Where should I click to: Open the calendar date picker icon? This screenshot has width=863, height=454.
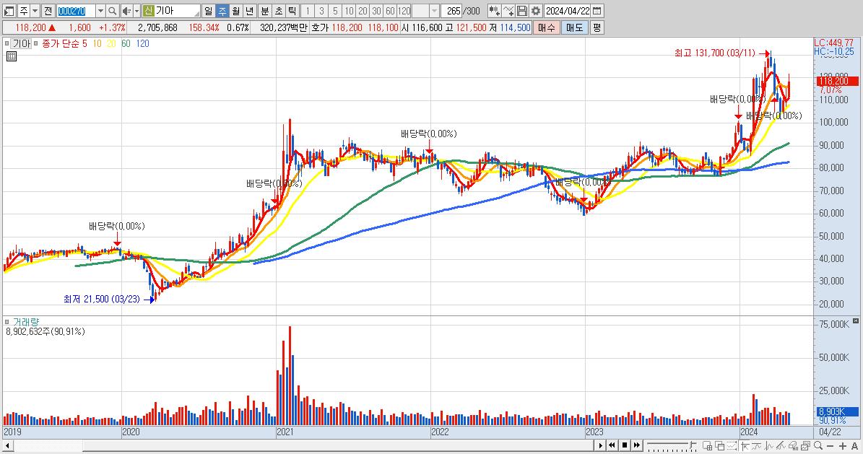click(x=597, y=11)
